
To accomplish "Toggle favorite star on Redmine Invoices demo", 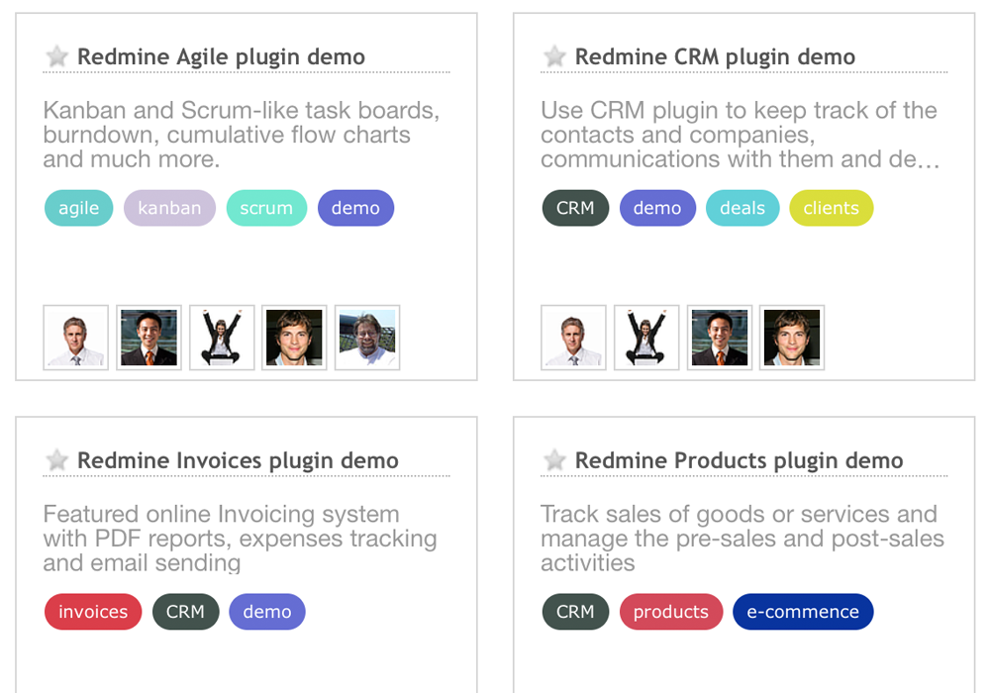I will (57, 460).
